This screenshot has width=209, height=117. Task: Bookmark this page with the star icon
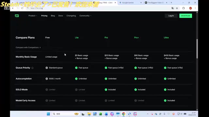(177, 8)
